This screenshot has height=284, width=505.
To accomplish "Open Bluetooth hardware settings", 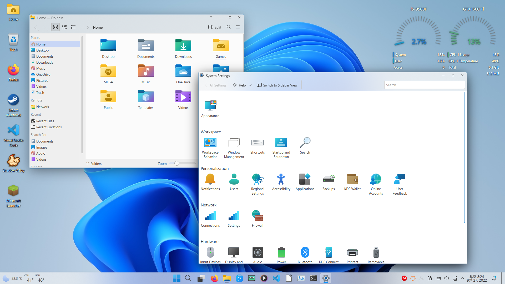I will [305, 255].
